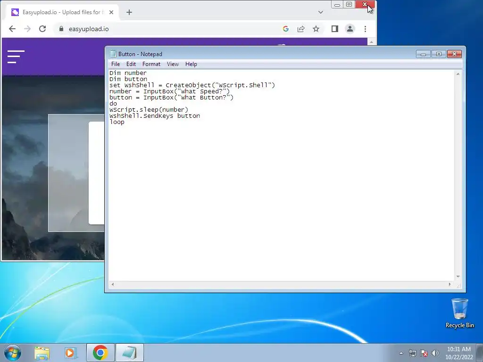Close the Button - Notepad window
This screenshot has width=483, height=362.
454,54
